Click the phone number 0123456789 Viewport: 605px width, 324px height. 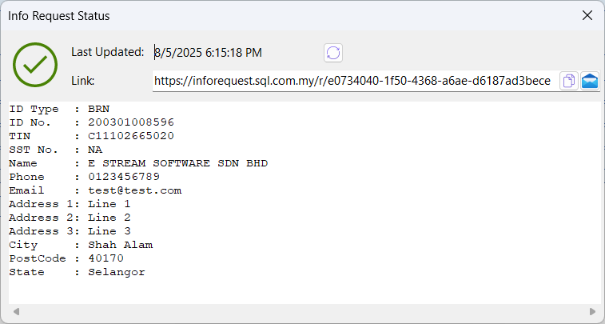(124, 177)
